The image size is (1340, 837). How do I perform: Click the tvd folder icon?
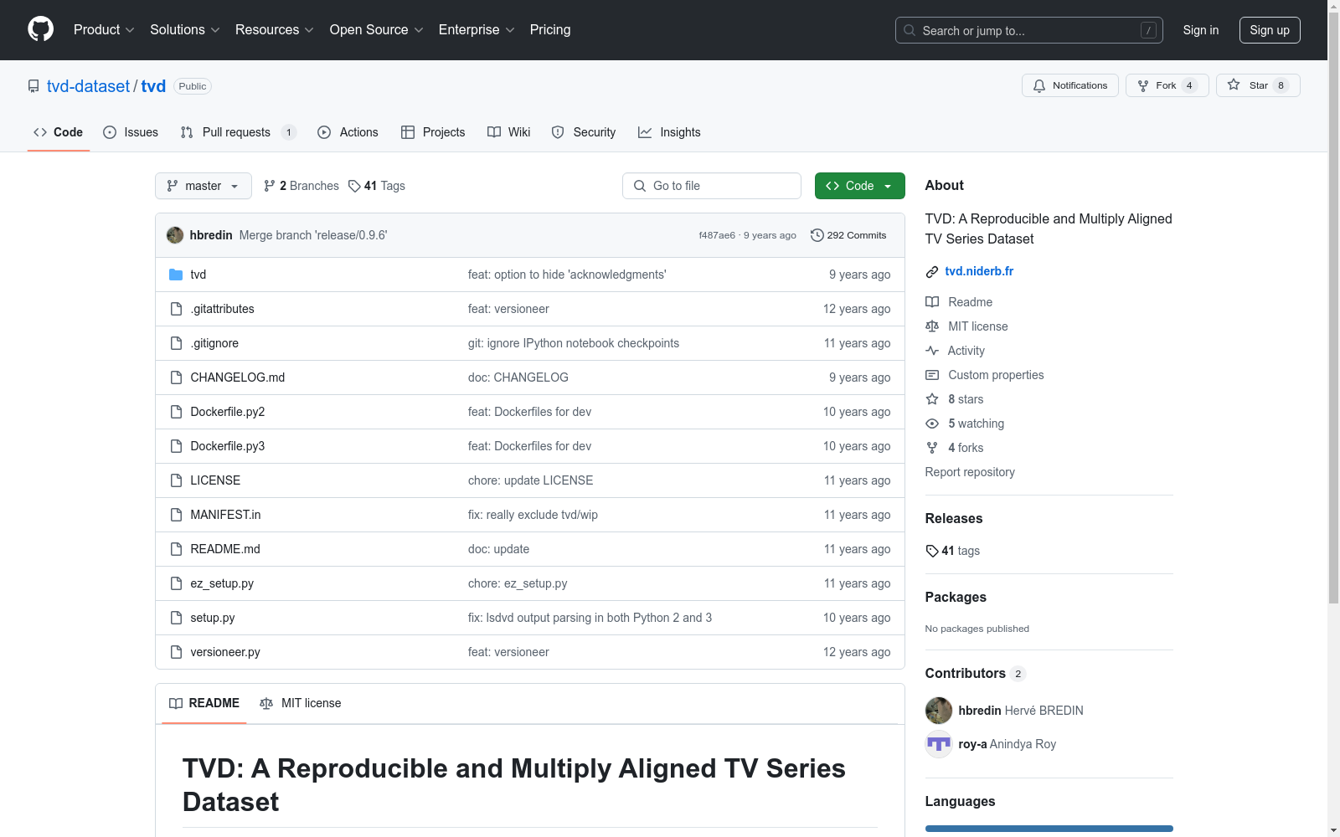(176, 275)
